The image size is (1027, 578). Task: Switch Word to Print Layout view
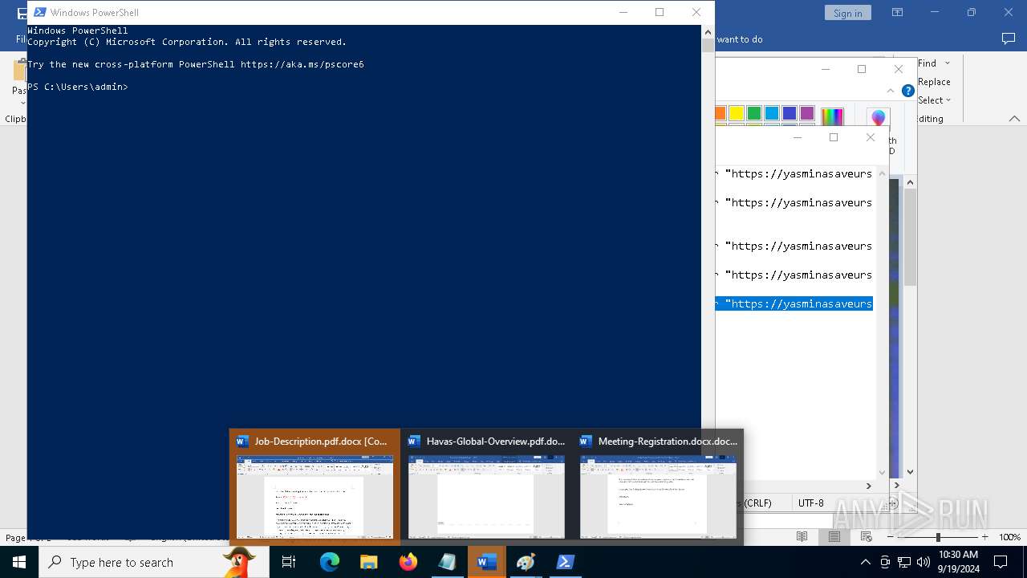(834, 536)
